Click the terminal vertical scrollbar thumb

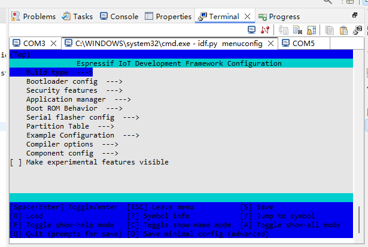(x=359, y=219)
